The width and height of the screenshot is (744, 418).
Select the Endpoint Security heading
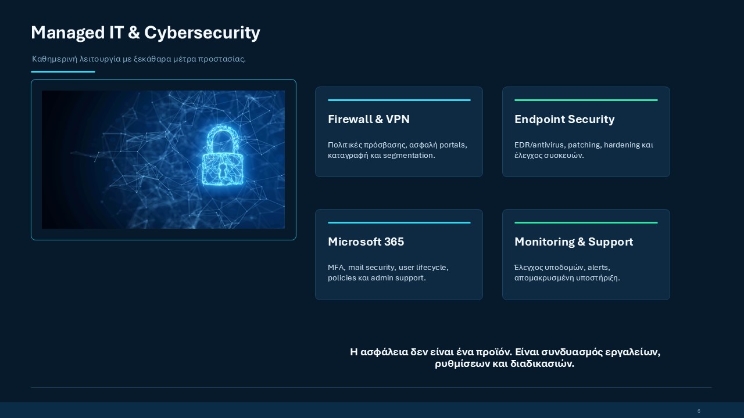pos(564,119)
